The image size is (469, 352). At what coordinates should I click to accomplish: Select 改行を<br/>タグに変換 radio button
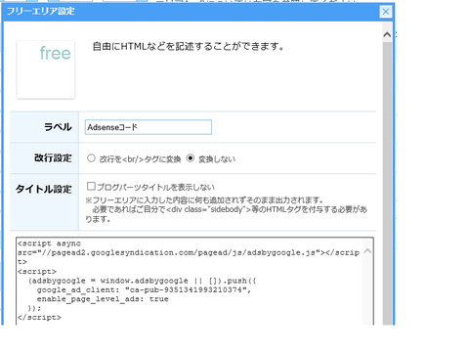[91, 158]
